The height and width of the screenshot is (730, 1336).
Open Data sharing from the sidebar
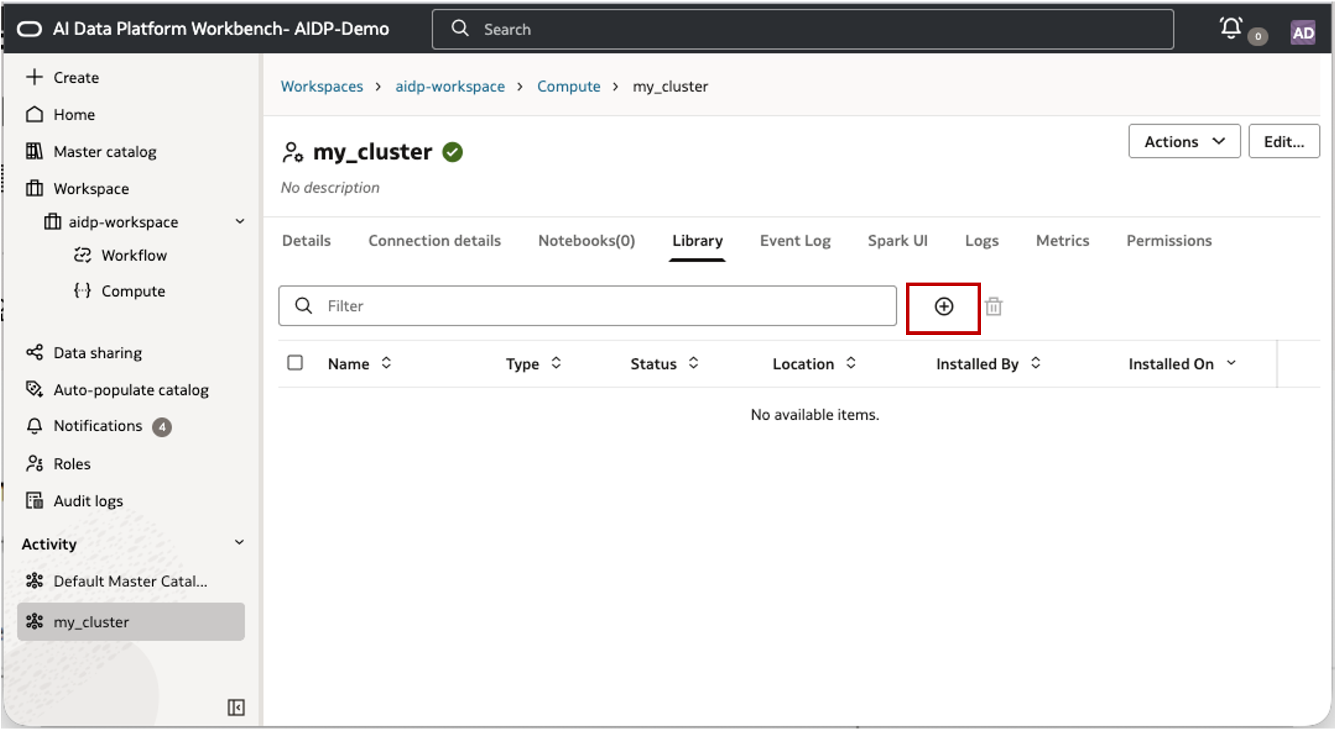point(97,353)
